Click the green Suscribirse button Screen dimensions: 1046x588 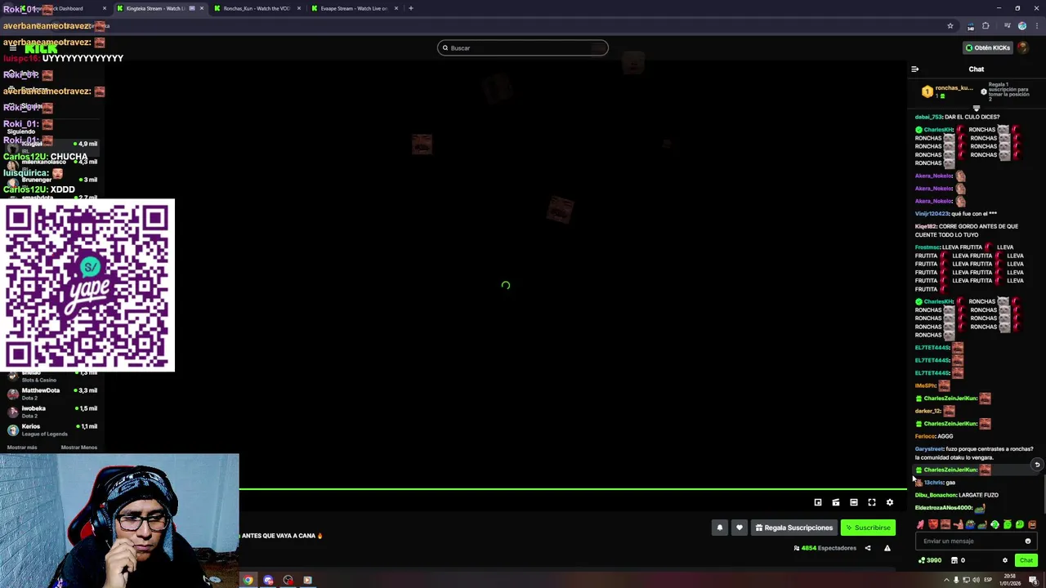point(868,528)
